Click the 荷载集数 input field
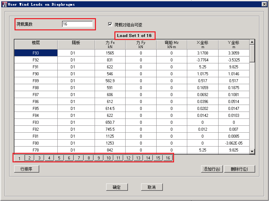This screenshot has width=269, height=201. [77, 24]
